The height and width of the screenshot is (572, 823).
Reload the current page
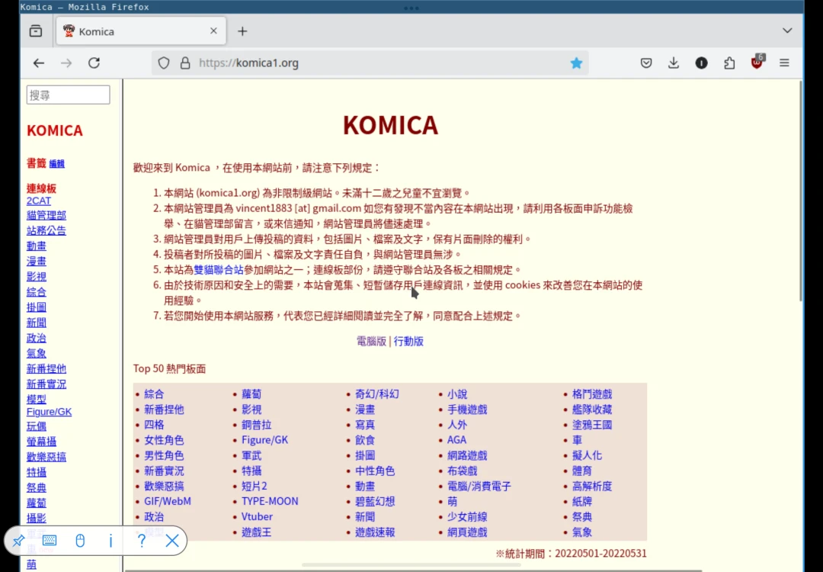pos(94,63)
